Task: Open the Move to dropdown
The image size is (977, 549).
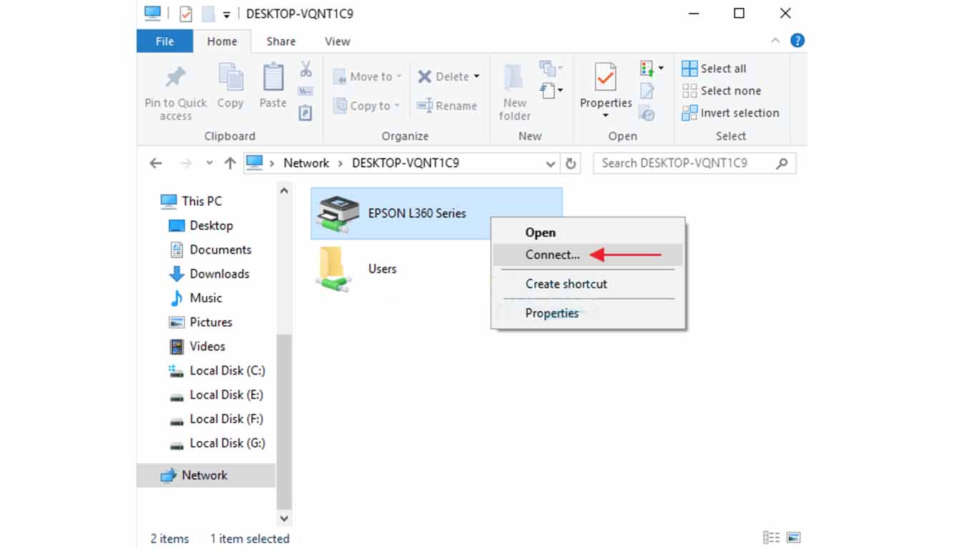Action: tap(366, 76)
